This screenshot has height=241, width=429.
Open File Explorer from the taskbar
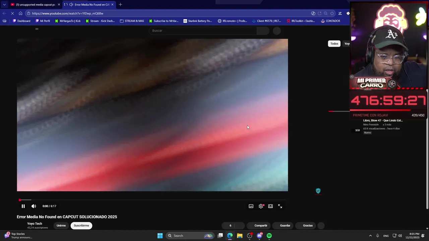pyautogui.click(x=240, y=236)
